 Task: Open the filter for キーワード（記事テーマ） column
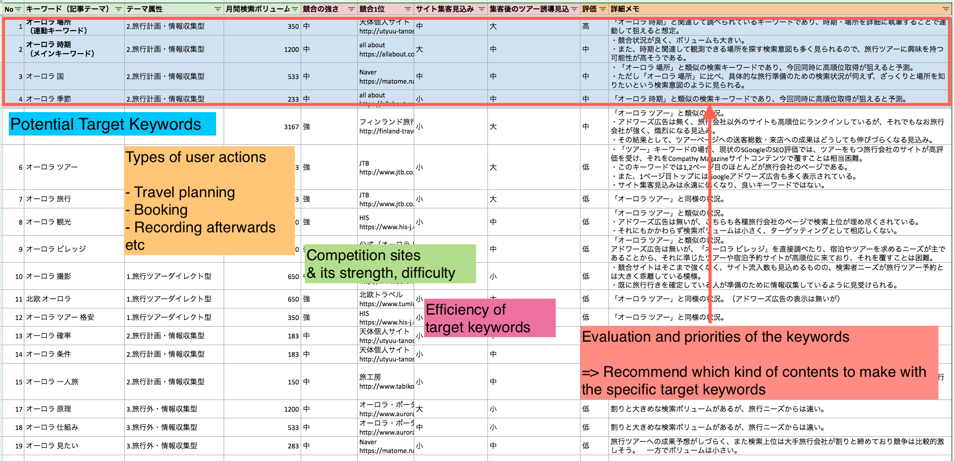(119, 9)
